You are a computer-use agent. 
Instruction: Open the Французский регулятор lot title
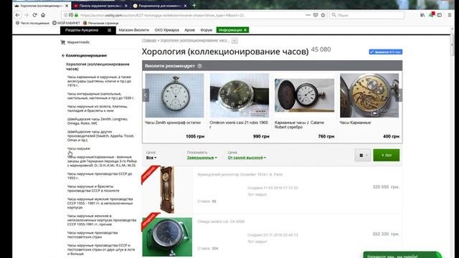coord(240,174)
